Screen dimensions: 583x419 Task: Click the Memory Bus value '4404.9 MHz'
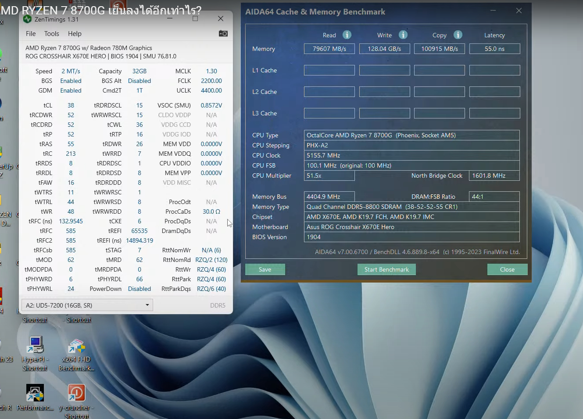coord(329,197)
